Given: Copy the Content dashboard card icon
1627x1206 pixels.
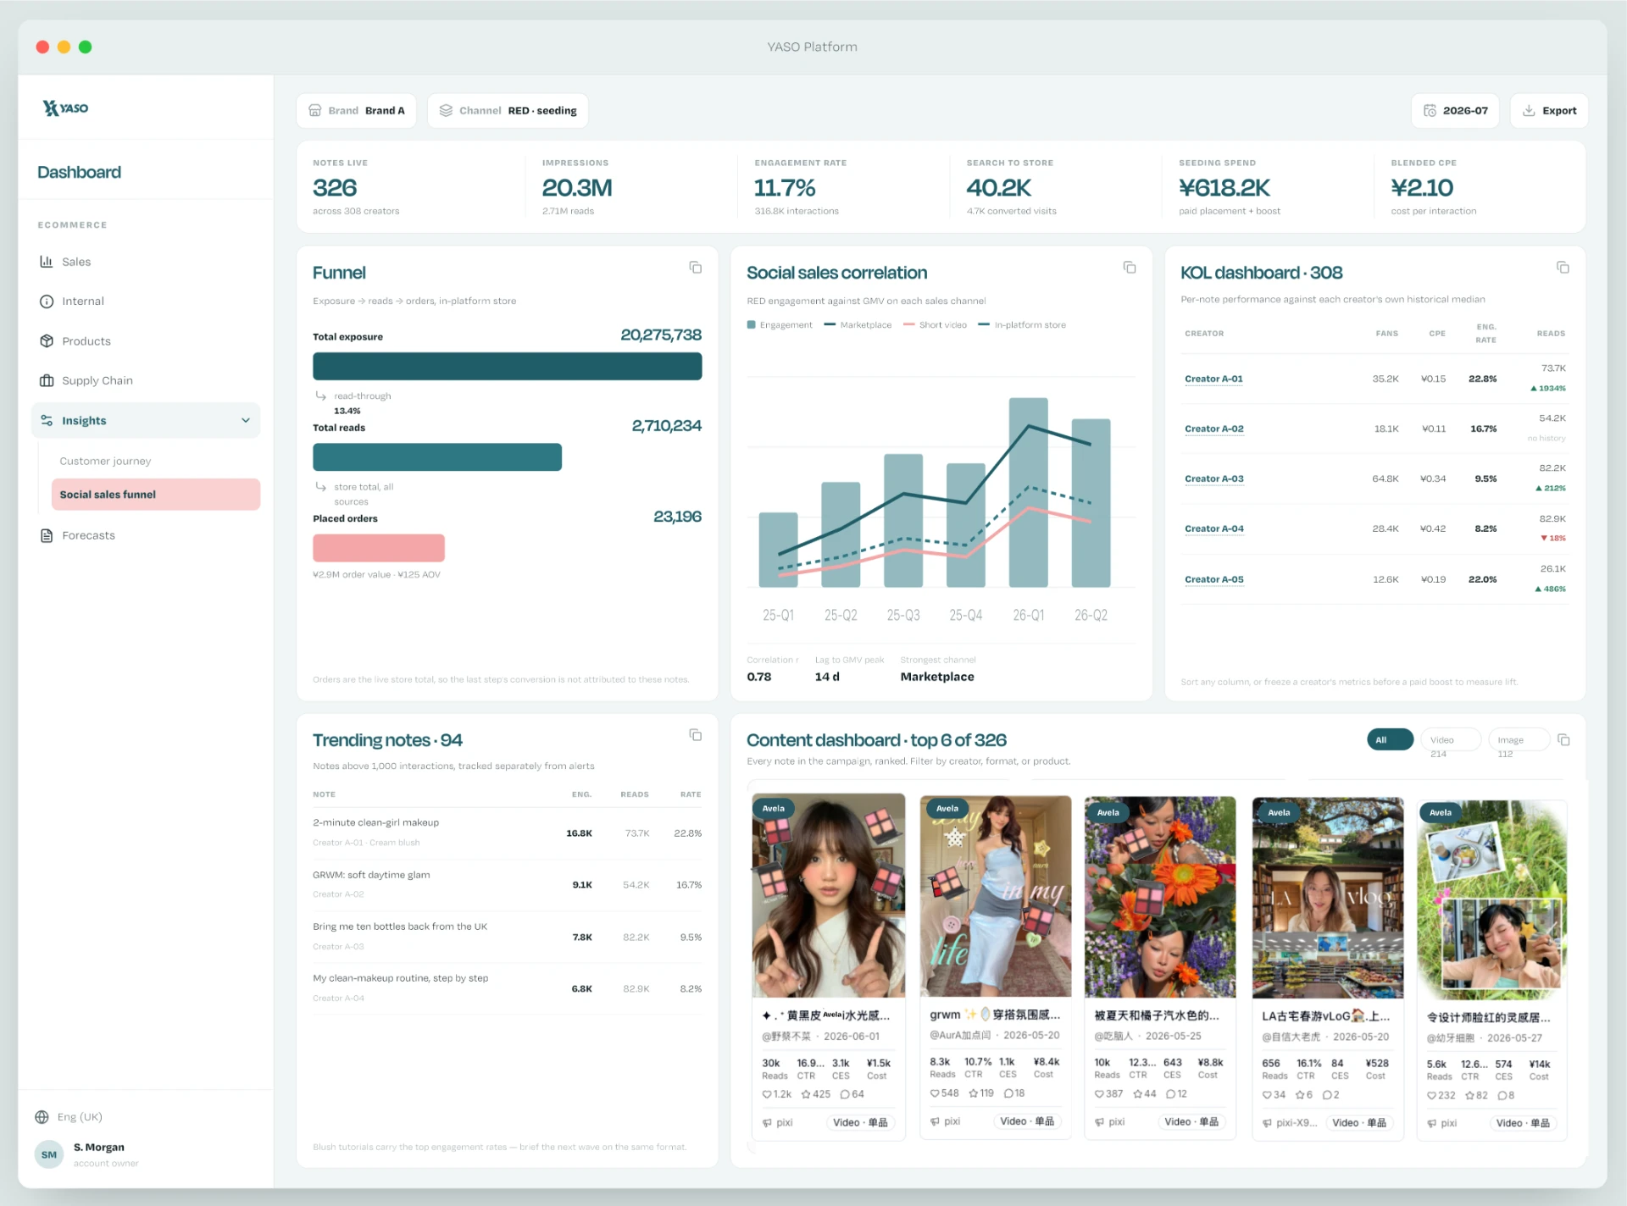Looking at the screenshot, I should tap(1564, 740).
